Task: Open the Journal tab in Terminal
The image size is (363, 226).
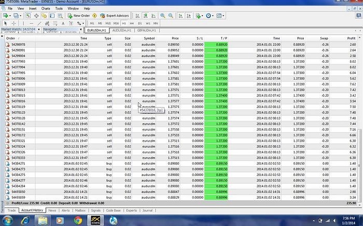Action: [x=147, y=211]
